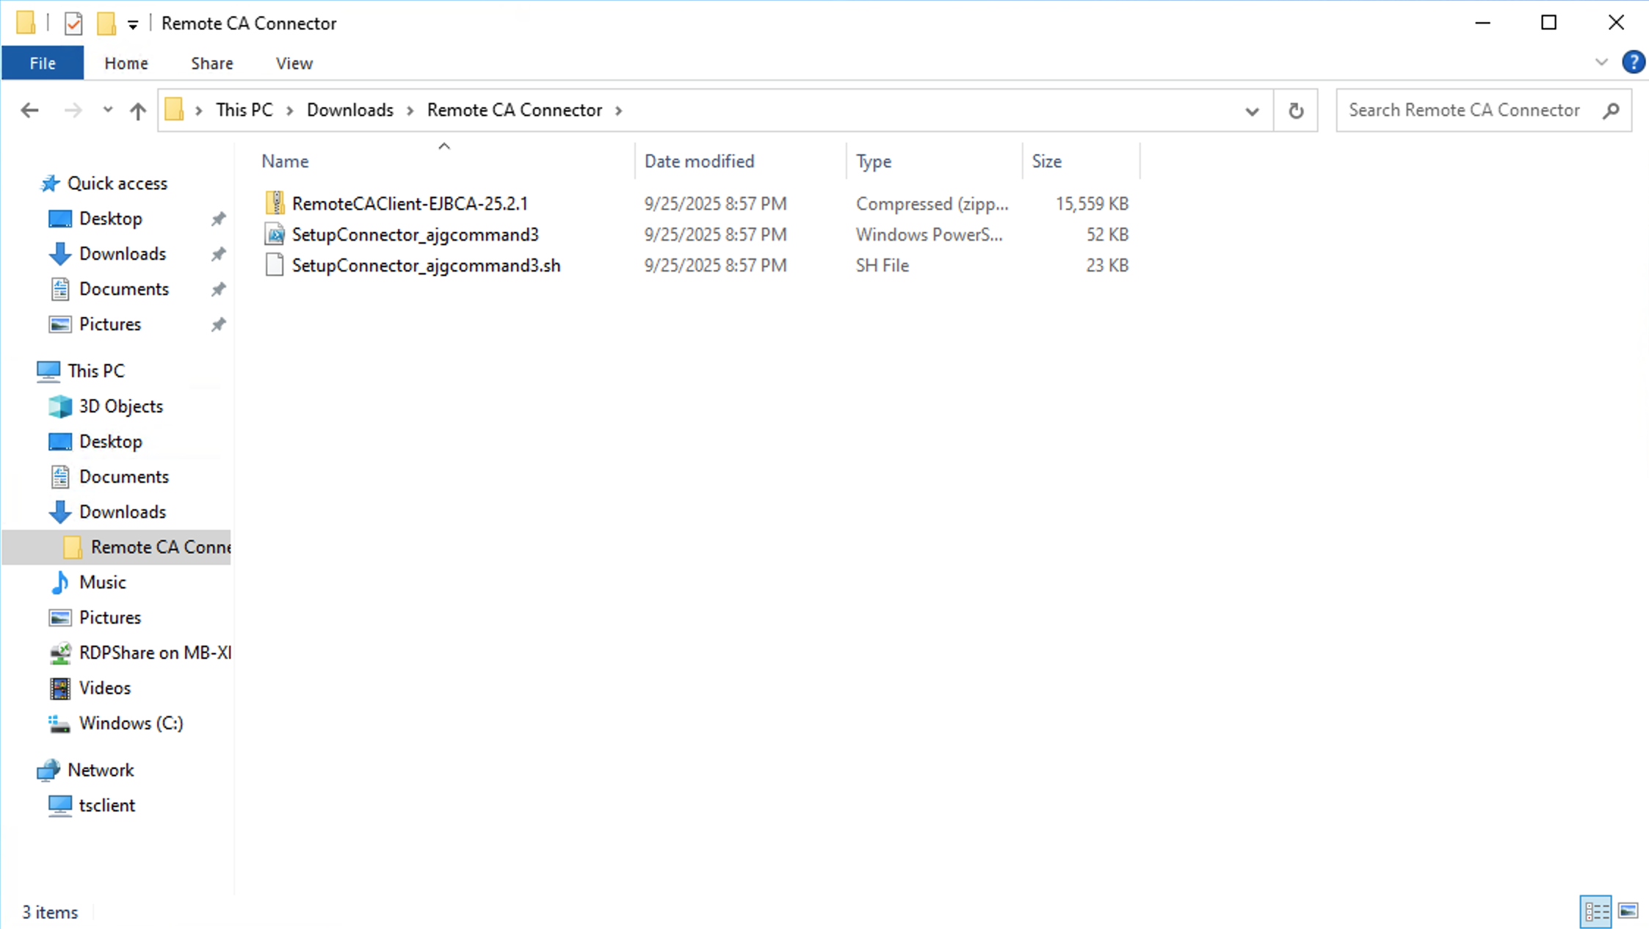This screenshot has width=1649, height=929.
Task: Sort by Date modified column header
Action: point(699,161)
